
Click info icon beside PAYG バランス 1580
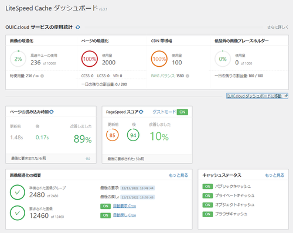coord(188,76)
